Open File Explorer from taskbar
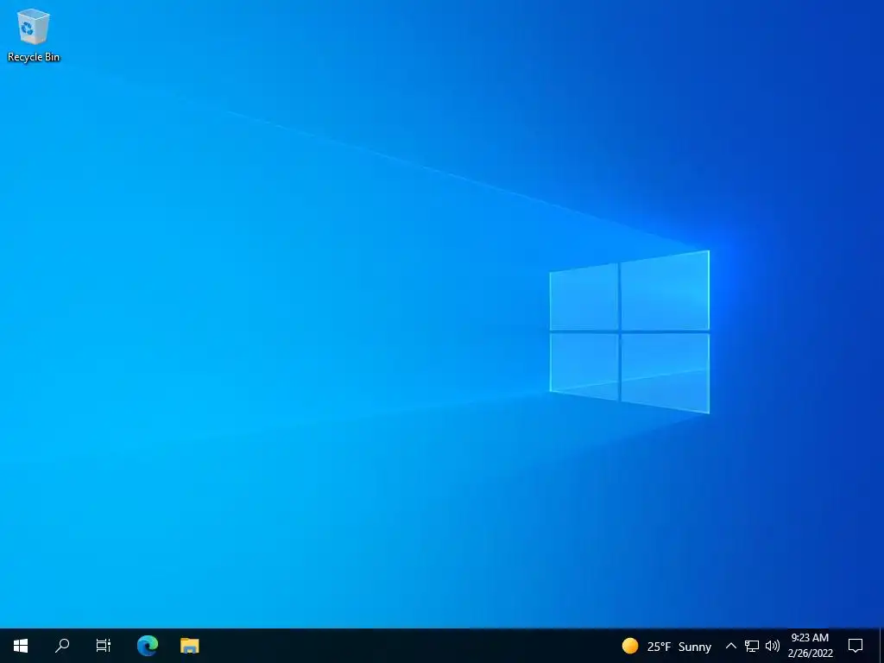This screenshot has height=663, width=884. pos(189,646)
